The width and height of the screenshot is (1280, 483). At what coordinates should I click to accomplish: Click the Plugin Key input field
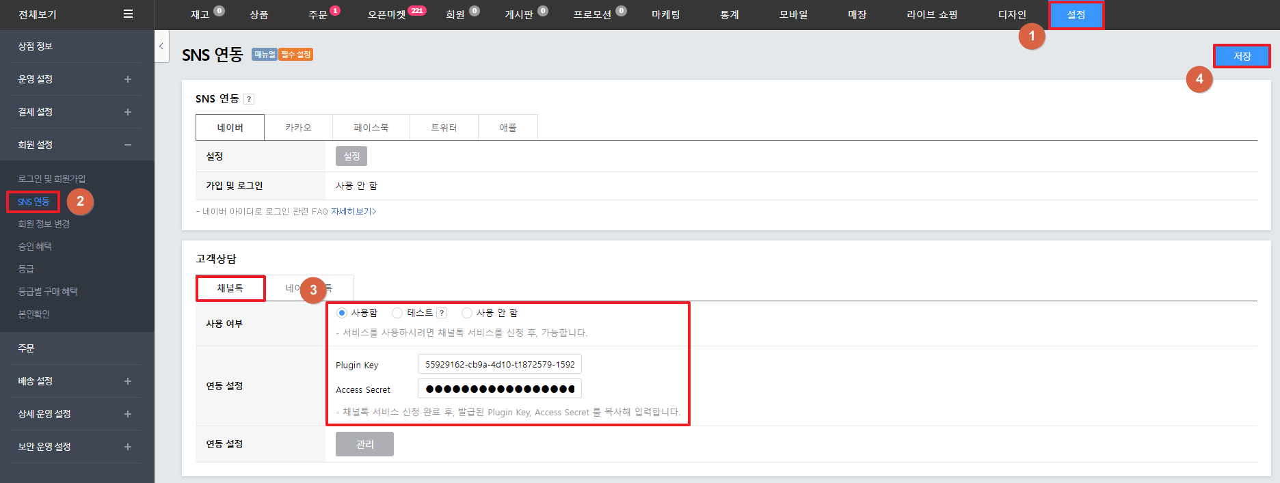[500, 364]
